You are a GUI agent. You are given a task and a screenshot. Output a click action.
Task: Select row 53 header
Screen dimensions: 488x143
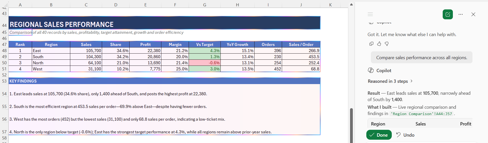point(4,81)
